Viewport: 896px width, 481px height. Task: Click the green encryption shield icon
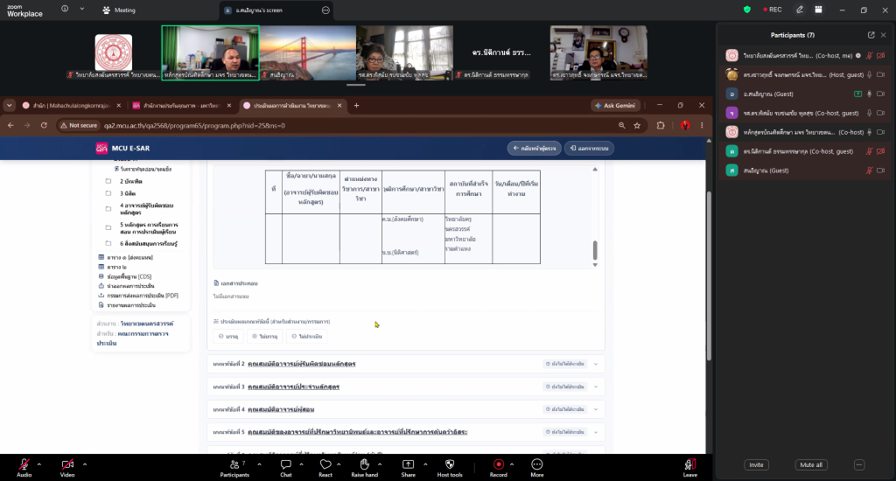point(747,10)
